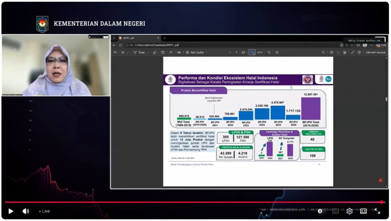Search within the PDF document
This screenshot has height=221, width=391.
(x=323, y=52)
